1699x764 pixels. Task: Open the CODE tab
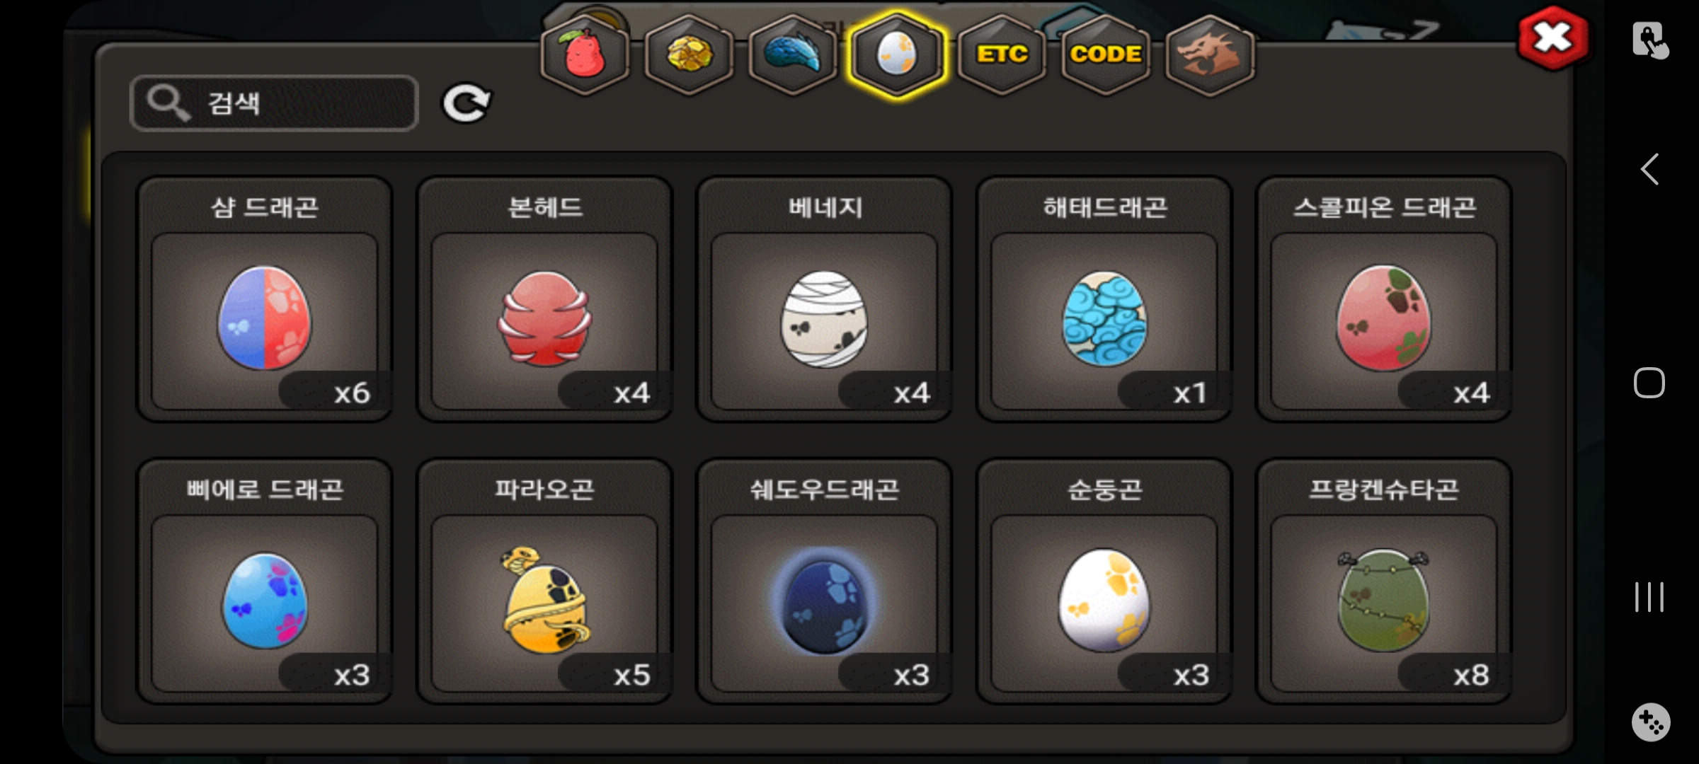point(1106,55)
